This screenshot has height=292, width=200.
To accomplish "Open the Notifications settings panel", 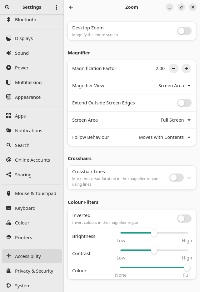I will 32,131.
